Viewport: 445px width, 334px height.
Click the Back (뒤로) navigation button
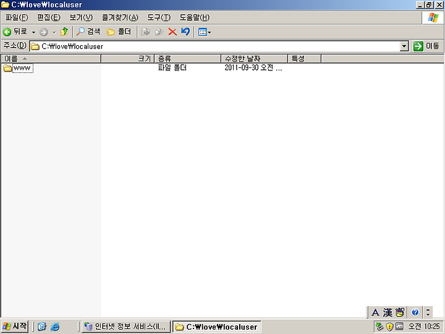point(15,32)
